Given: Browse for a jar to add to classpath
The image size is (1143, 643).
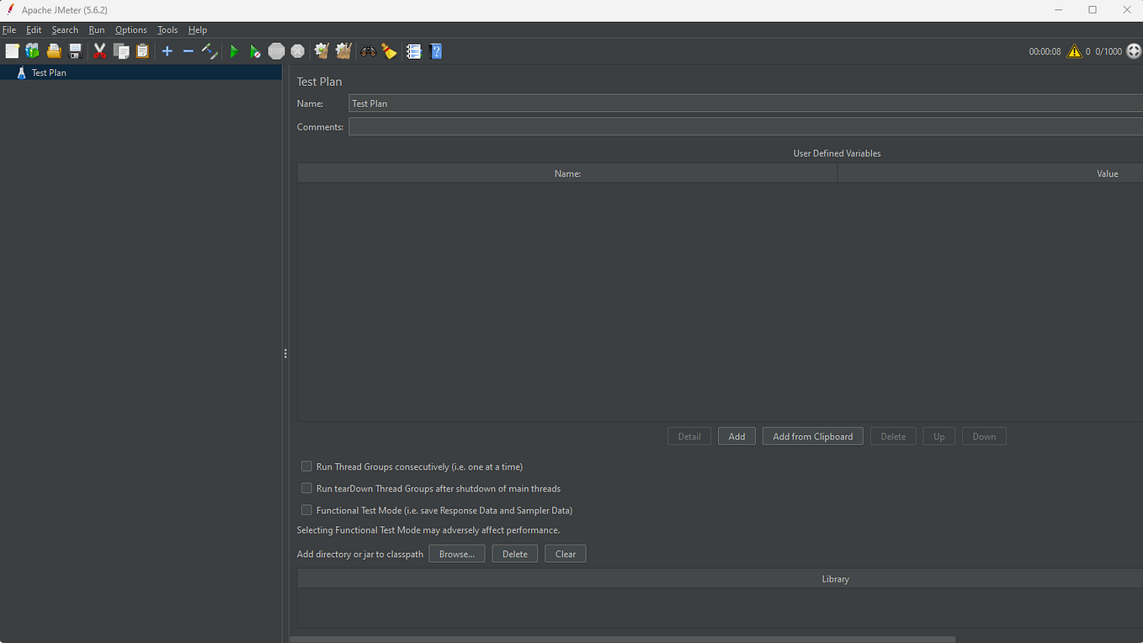Looking at the screenshot, I should [x=456, y=553].
